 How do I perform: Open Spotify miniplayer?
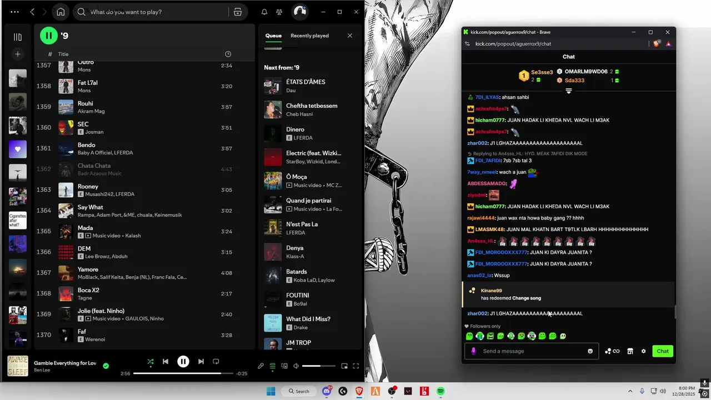pyautogui.click(x=344, y=366)
